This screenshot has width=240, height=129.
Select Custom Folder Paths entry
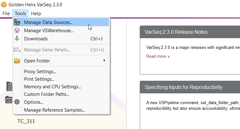click(x=46, y=94)
